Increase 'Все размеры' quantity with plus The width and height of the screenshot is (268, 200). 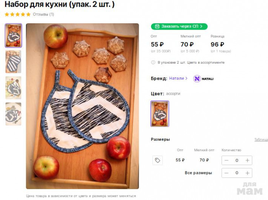(247, 173)
